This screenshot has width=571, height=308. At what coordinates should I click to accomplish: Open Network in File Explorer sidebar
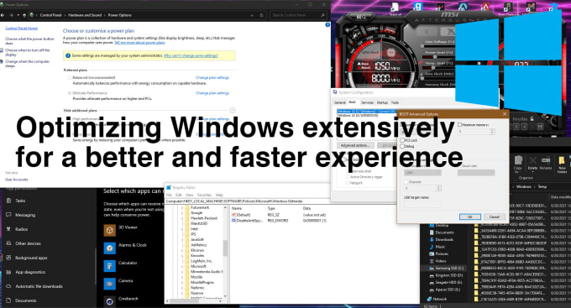click(x=437, y=299)
